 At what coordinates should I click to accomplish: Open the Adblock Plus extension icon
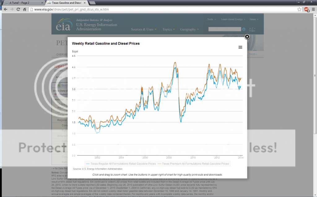click(x=306, y=9)
